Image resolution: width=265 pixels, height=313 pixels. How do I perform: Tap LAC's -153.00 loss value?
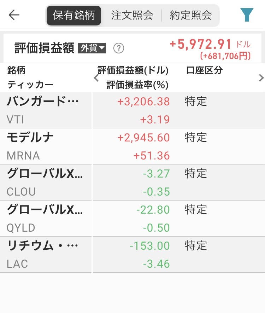[149, 246]
